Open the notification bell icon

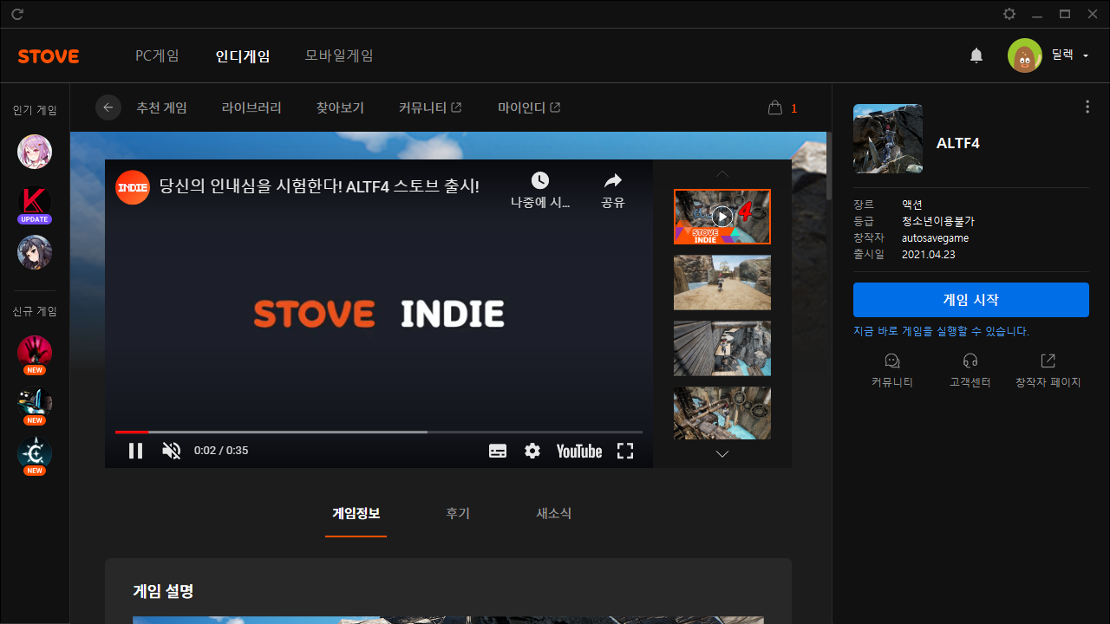click(x=976, y=55)
